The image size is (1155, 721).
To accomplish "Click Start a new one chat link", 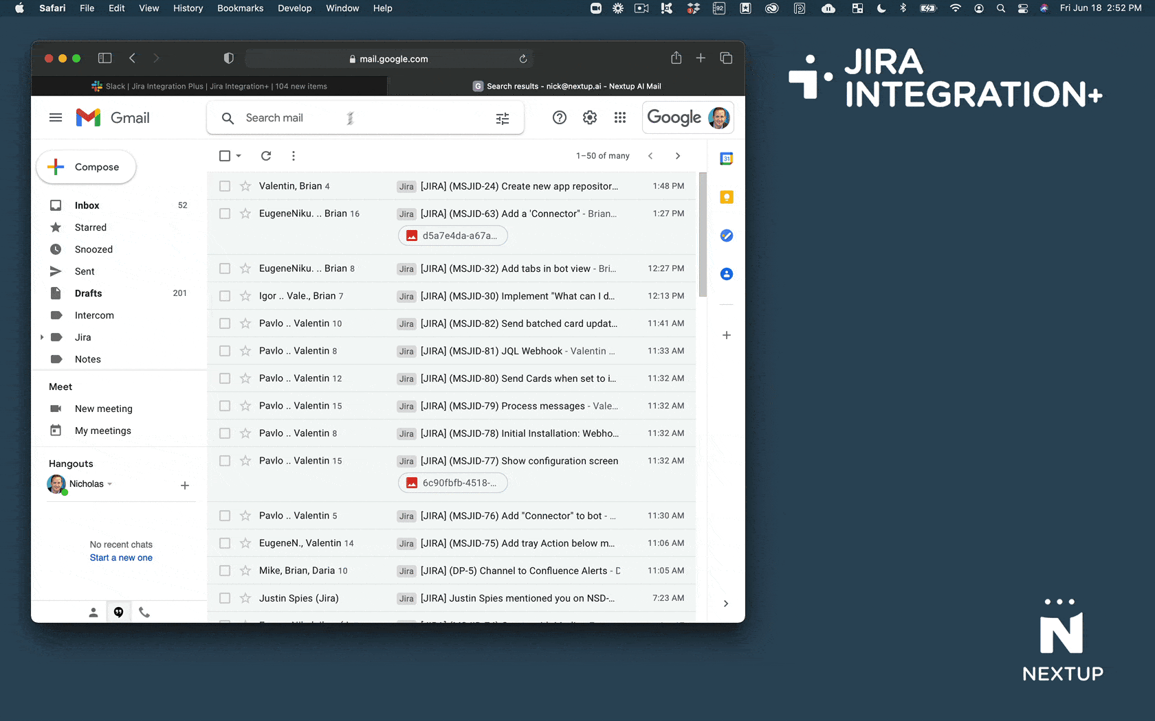I will click(121, 558).
